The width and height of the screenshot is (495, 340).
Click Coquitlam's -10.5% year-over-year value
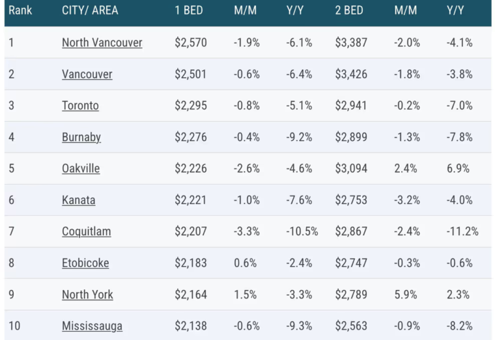click(x=302, y=231)
